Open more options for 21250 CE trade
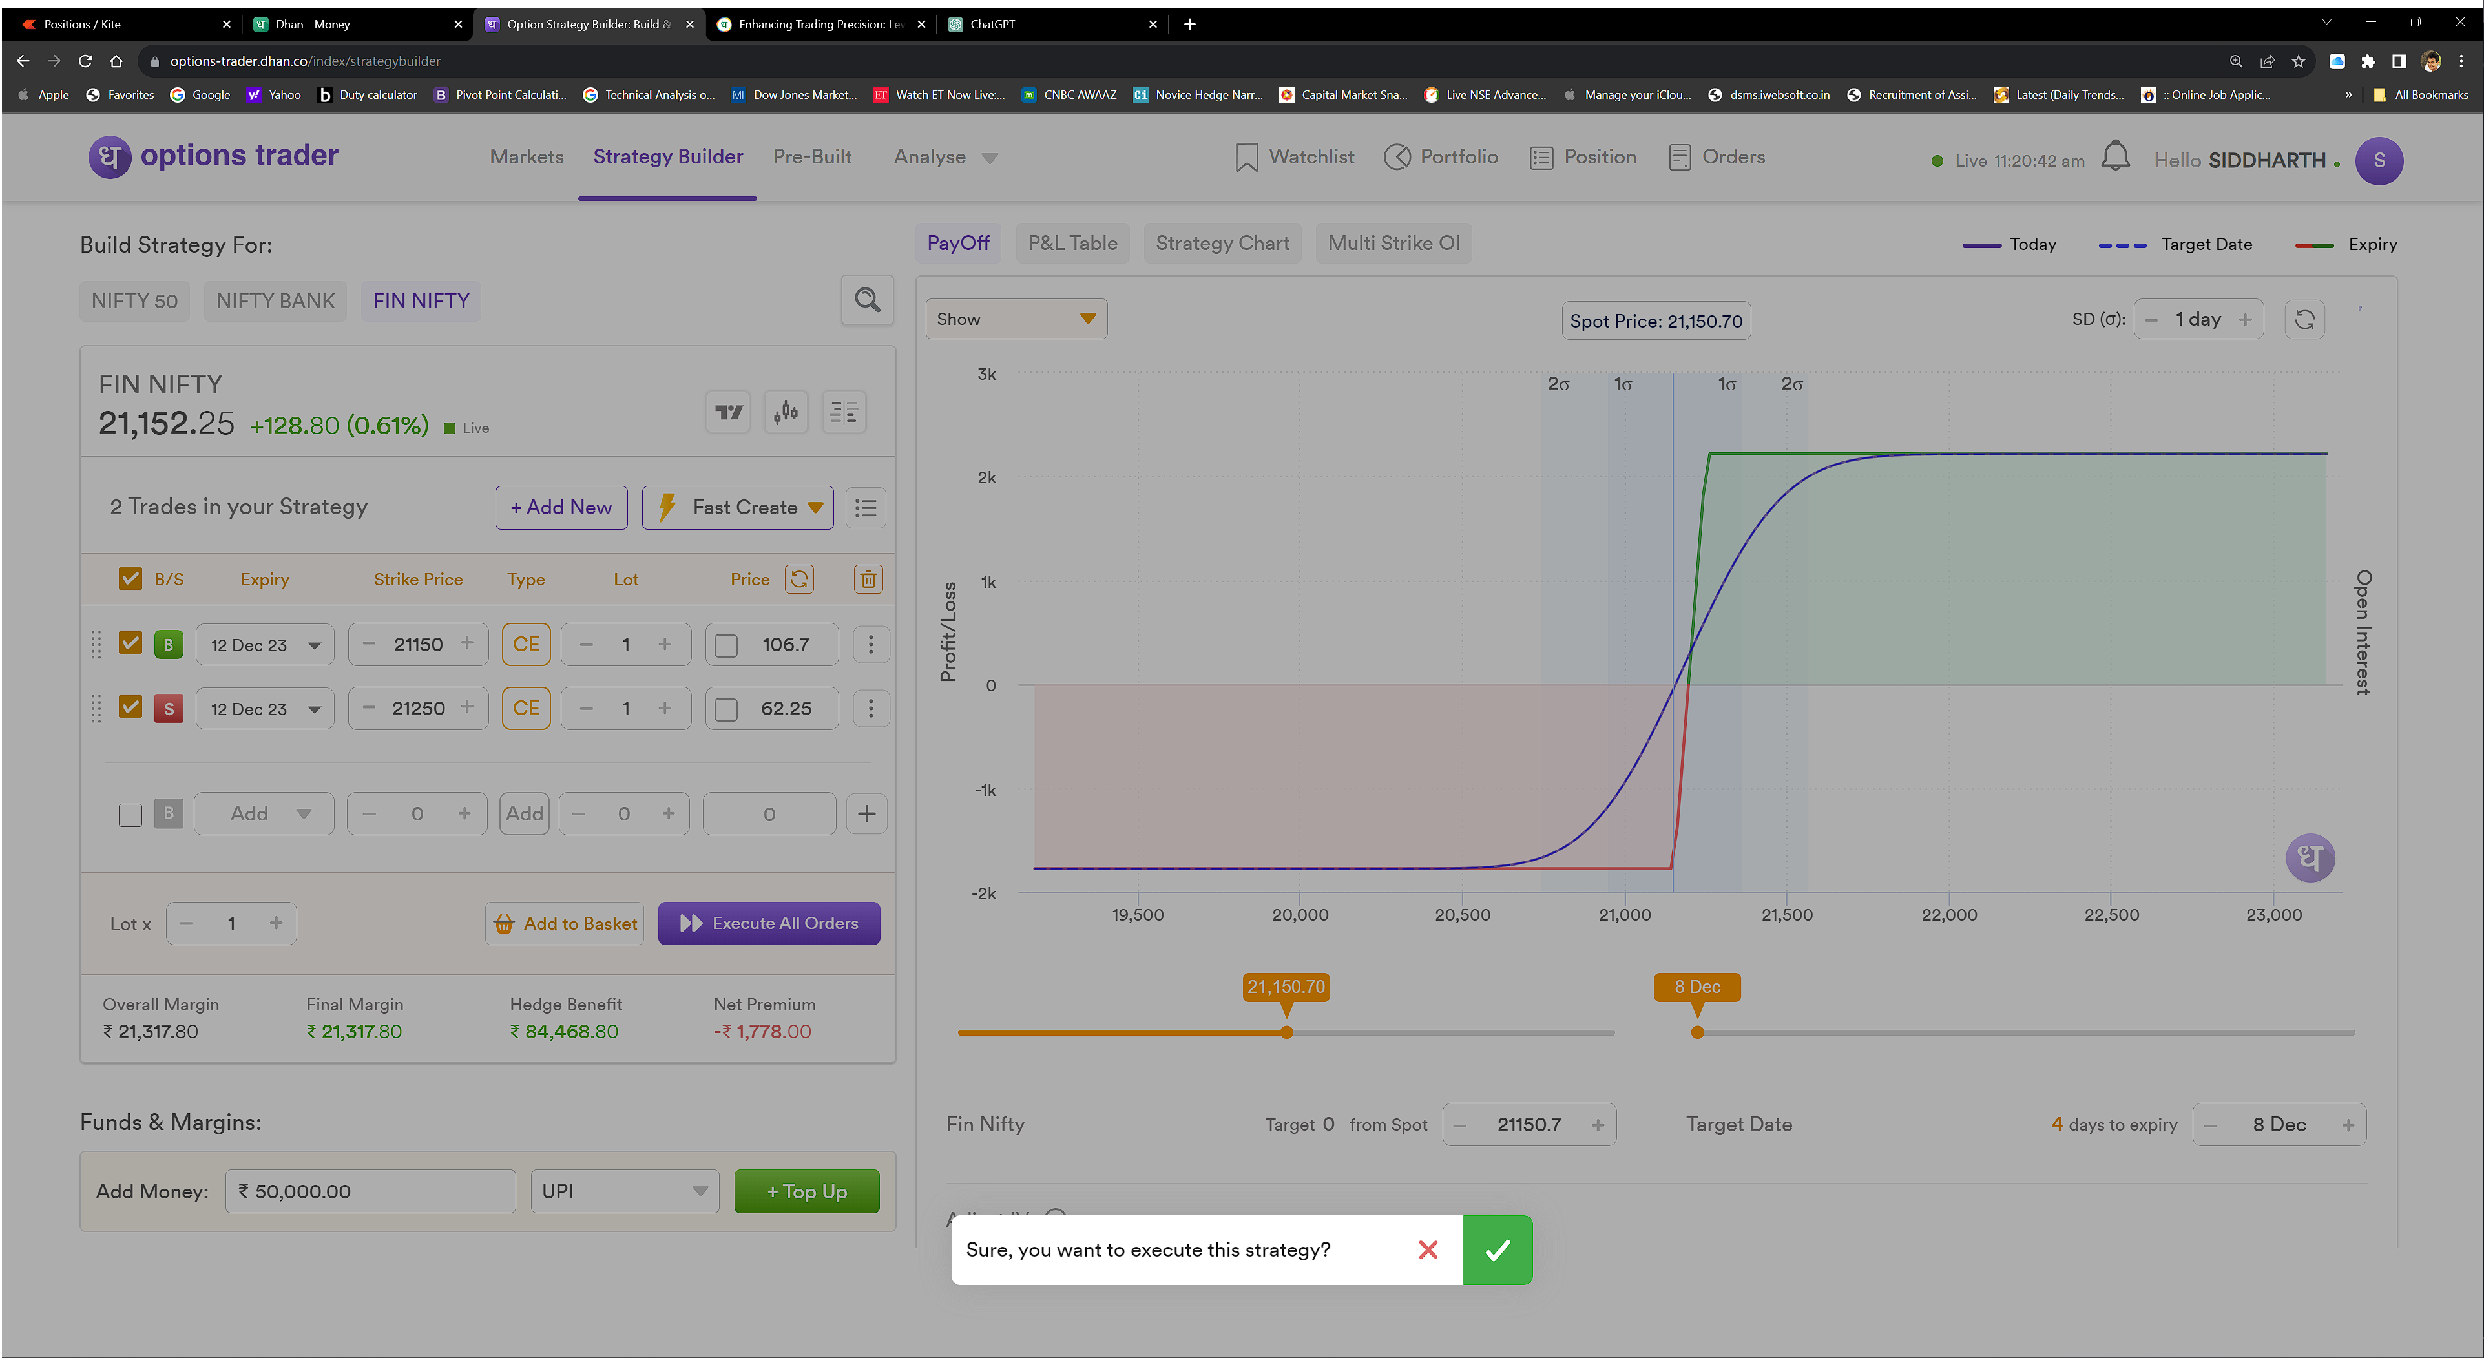This screenshot has width=2484, height=1358. pyautogui.click(x=871, y=709)
